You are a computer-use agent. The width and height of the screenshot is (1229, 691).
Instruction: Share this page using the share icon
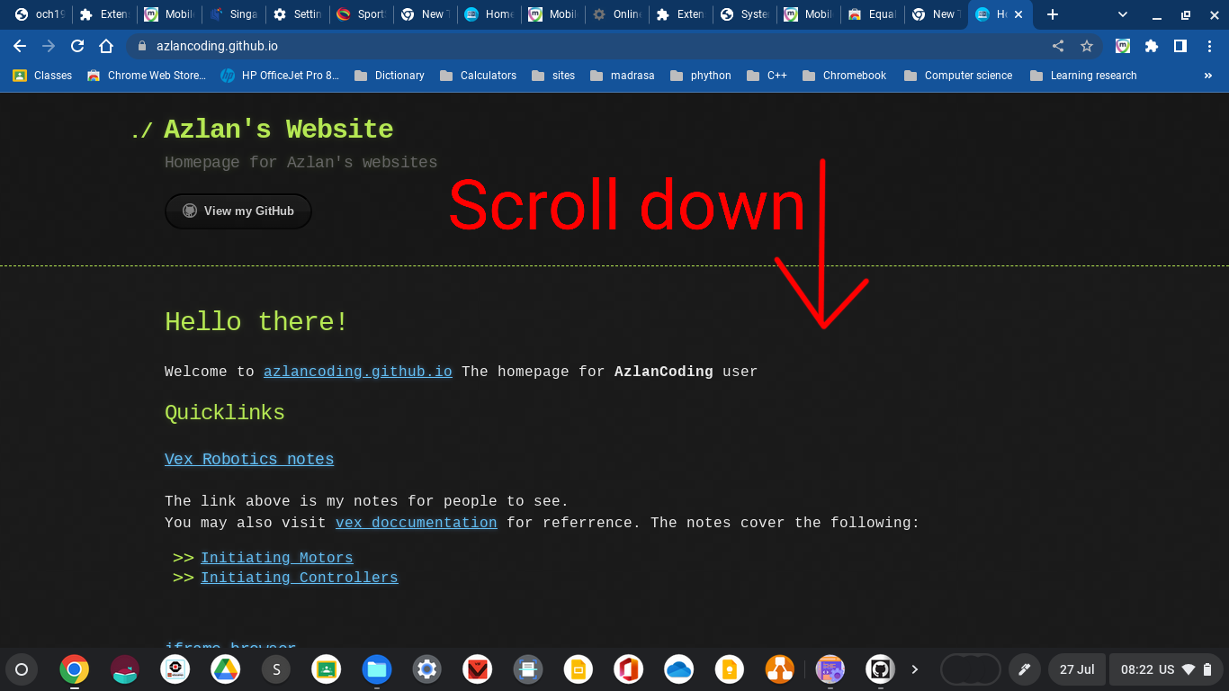click(x=1058, y=46)
